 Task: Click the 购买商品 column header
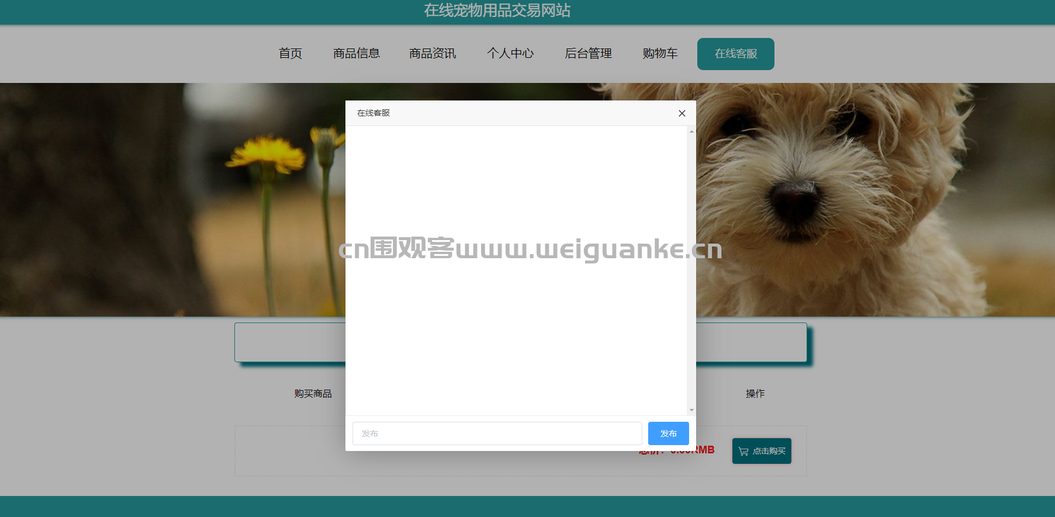click(313, 394)
